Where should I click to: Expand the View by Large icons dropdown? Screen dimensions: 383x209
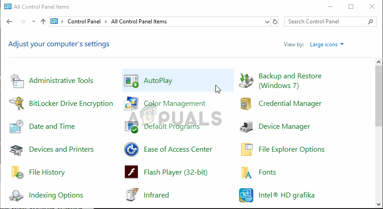coord(327,44)
